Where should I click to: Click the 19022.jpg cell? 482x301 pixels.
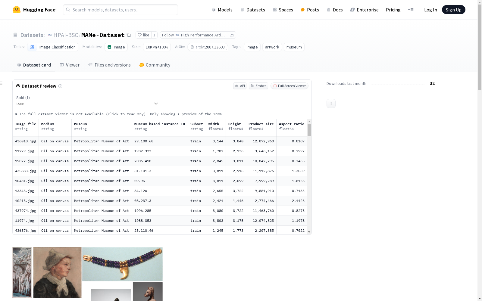tap(26, 161)
